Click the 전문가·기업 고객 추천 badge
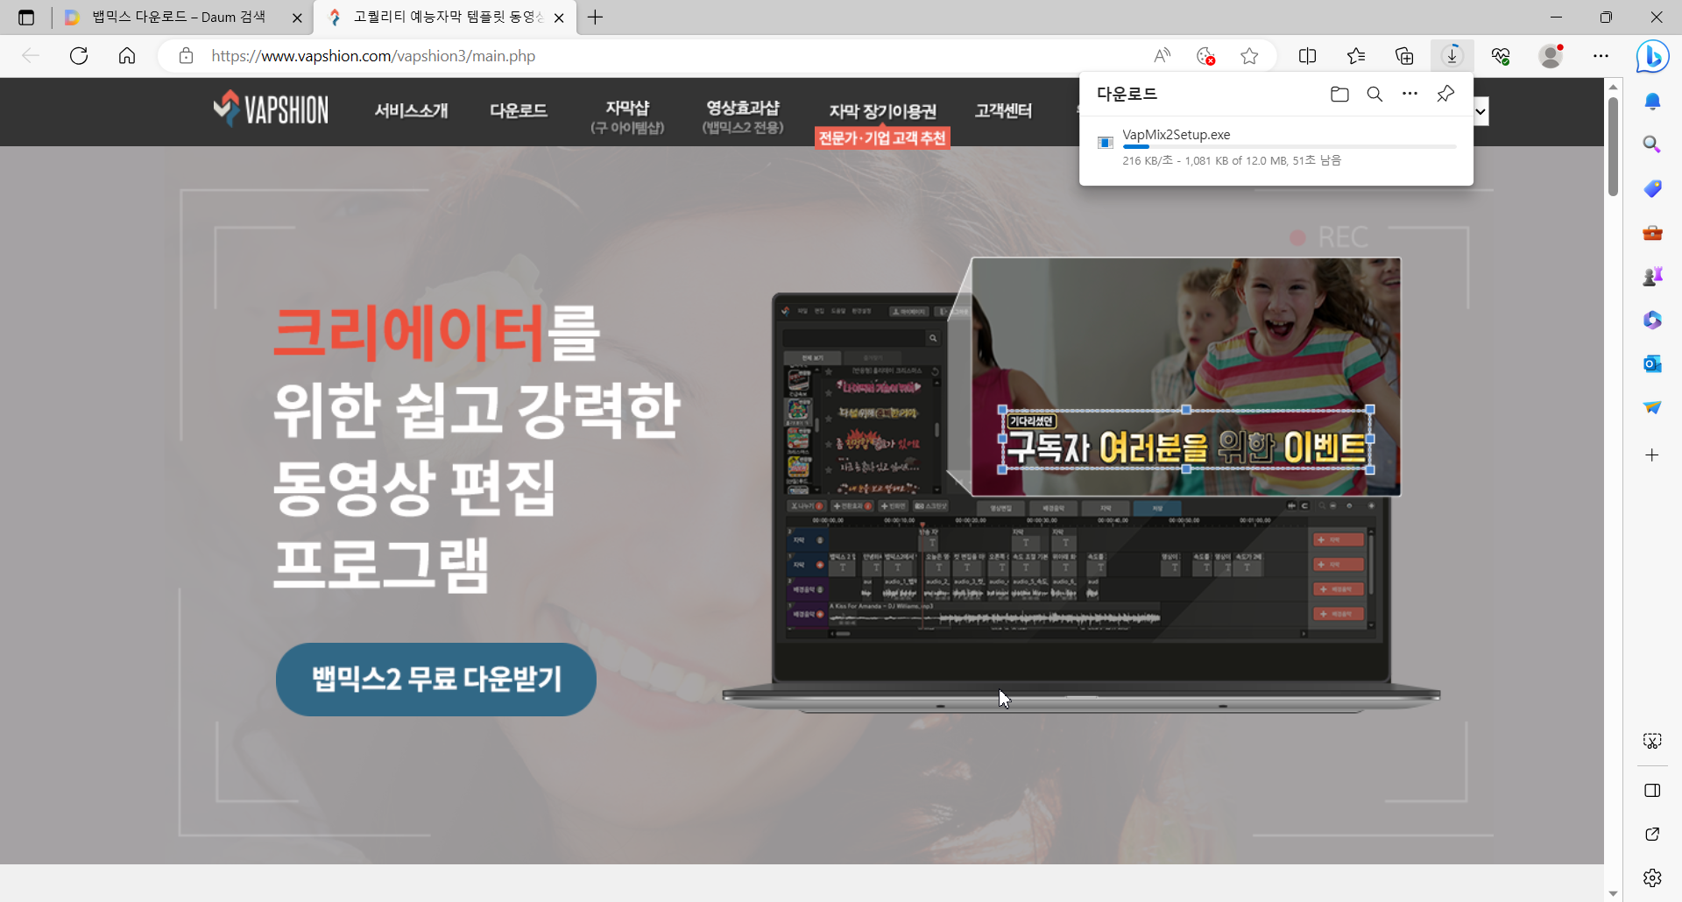This screenshot has height=902, width=1682. [x=882, y=137]
